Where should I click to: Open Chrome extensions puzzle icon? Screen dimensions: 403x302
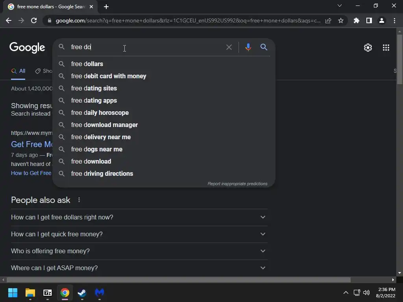coord(357,20)
